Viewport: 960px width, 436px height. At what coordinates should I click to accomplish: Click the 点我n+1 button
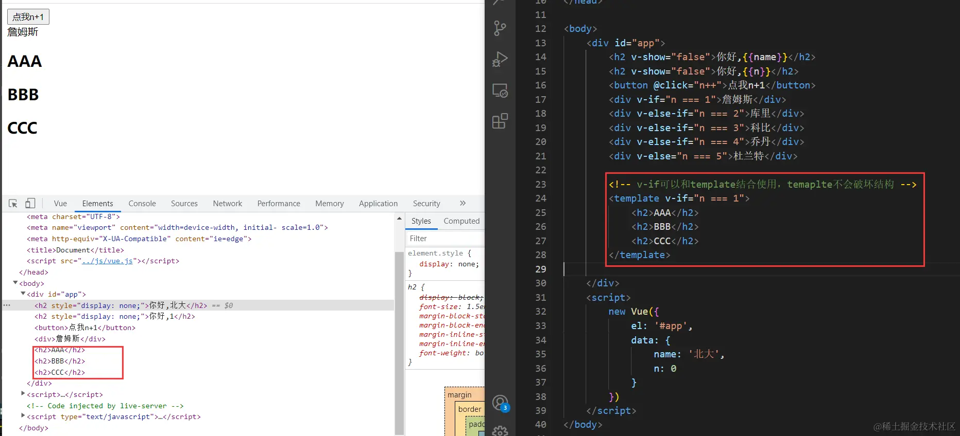28,17
